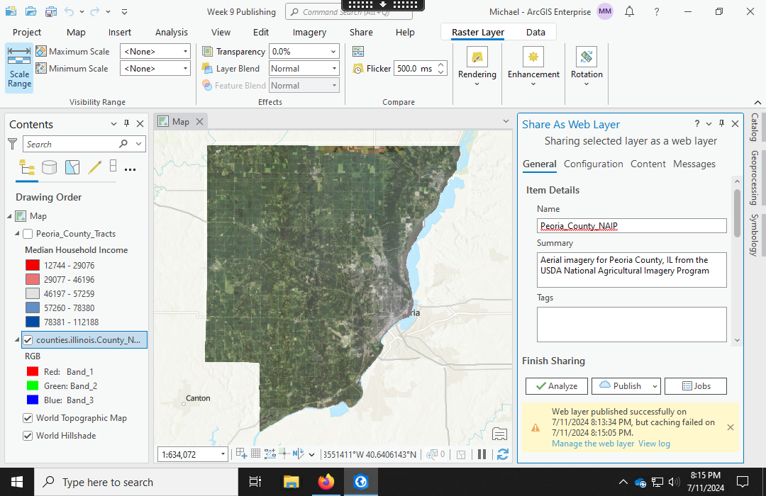Open the Share ribbon tab
This screenshot has width=766, height=496.
(361, 32)
